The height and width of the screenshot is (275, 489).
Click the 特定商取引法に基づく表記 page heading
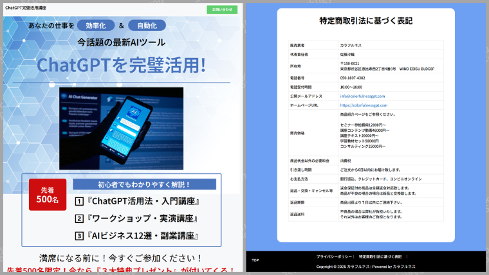tap(365, 21)
